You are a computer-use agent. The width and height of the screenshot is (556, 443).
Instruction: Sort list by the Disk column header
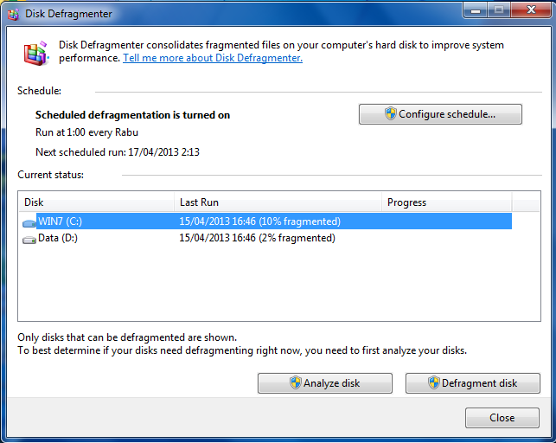click(95, 202)
